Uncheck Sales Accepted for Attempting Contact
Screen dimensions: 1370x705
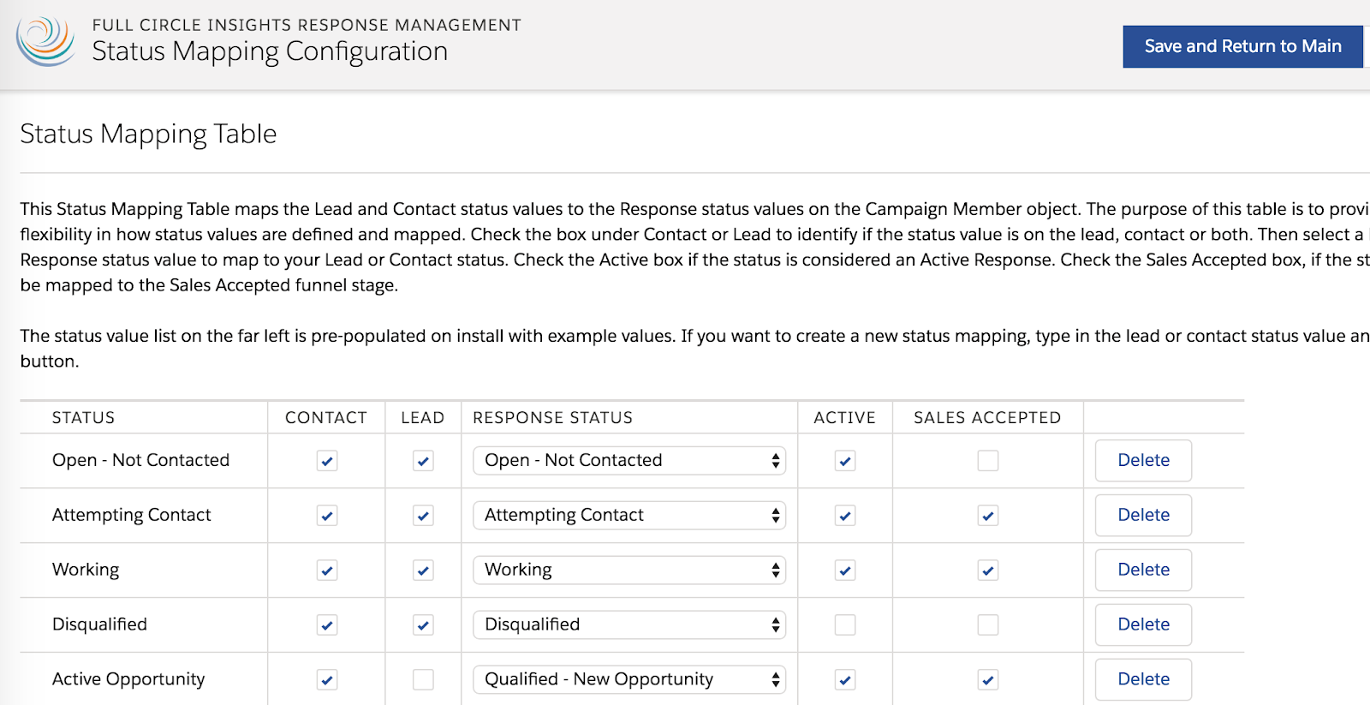click(x=988, y=516)
